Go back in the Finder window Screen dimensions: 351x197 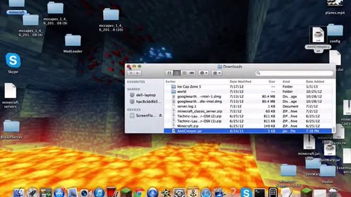[131, 73]
